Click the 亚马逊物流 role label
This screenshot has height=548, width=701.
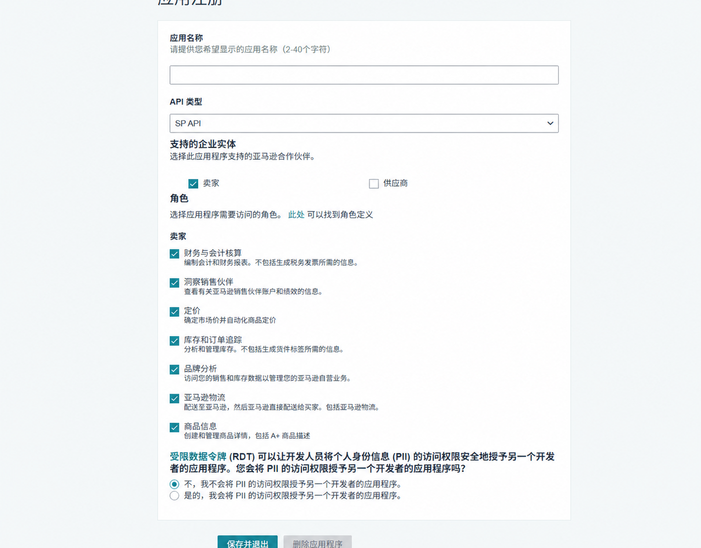point(205,397)
